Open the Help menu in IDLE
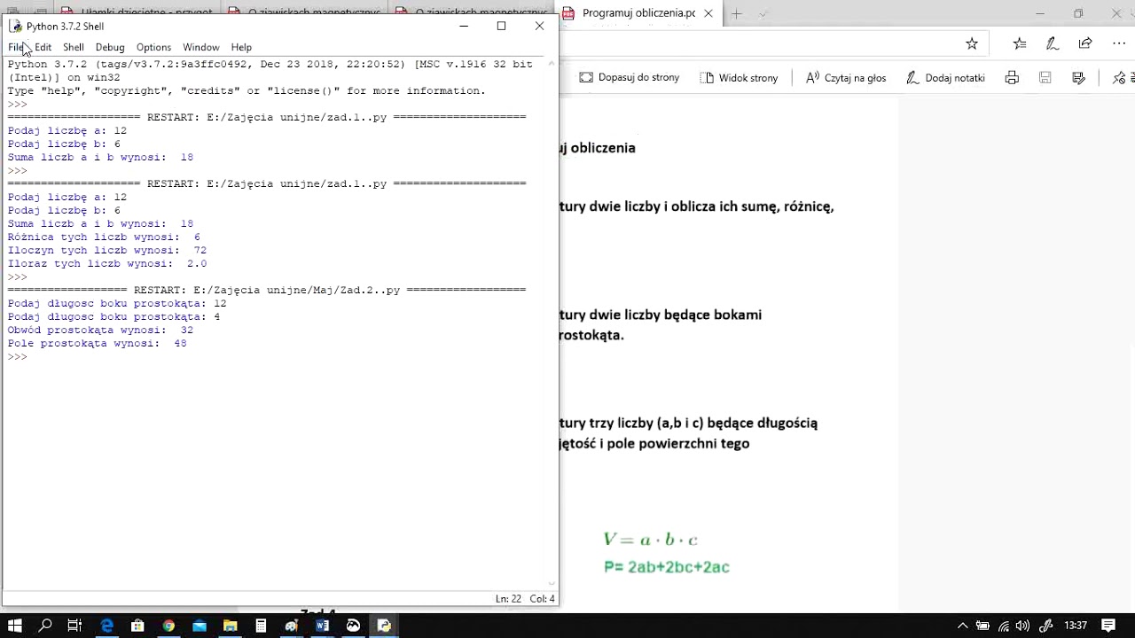Viewport: 1135px width, 638px height. (241, 47)
